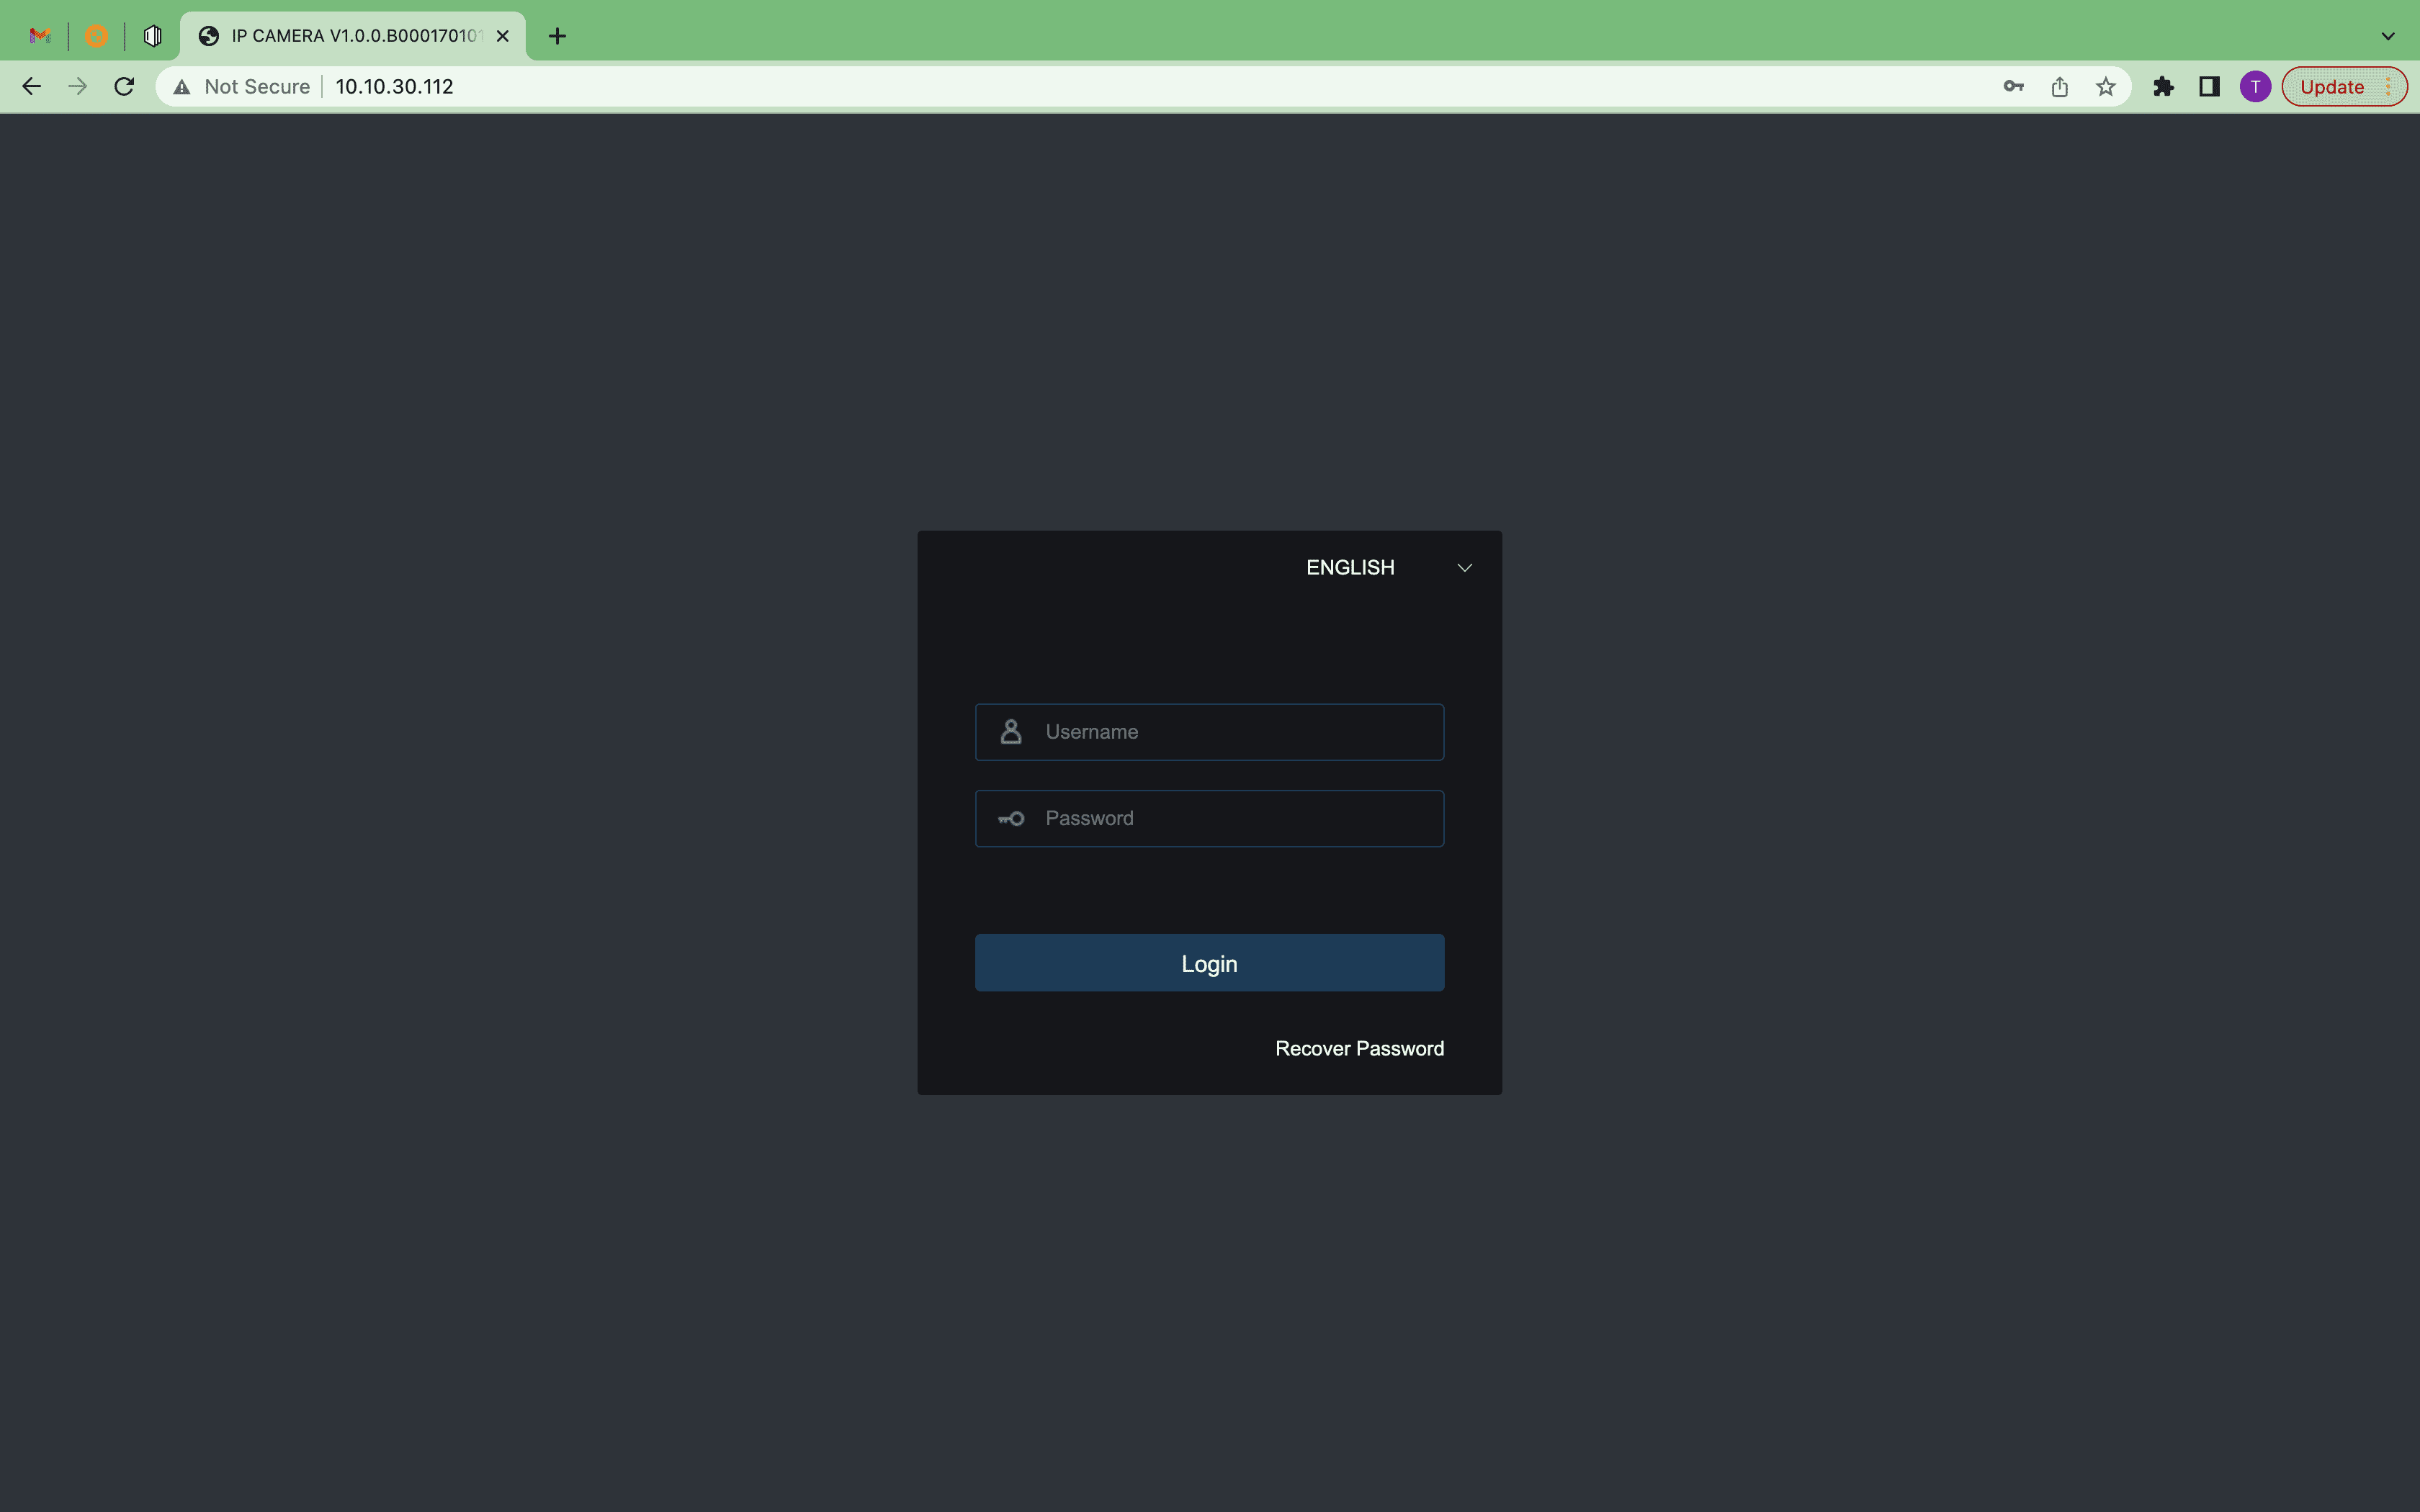Bookmark this page with star icon
Screen dimensions: 2420x1512
(2105, 87)
